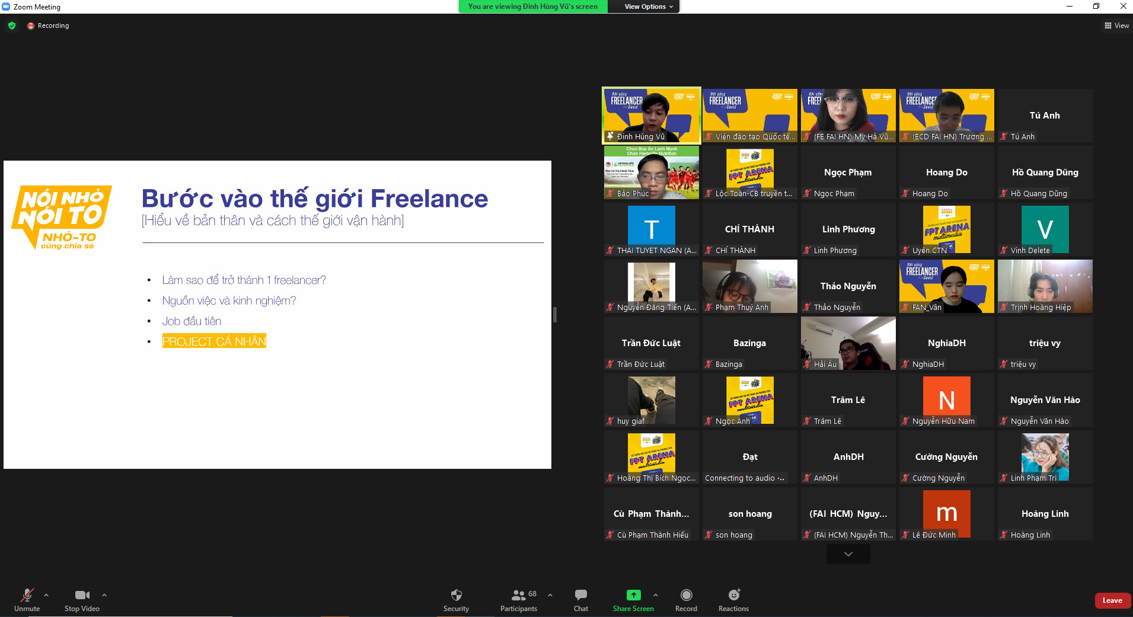The width and height of the screenshot is (1133, 617).
Task: Select the CHÍ THÀNH participant tile
Action: tap(750, 229)
